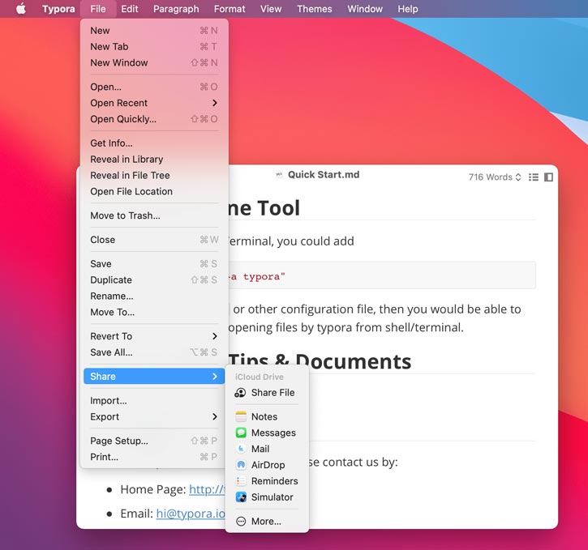Open the Apple menu logo
Screen dimensions: 588x550
click(21, 9)
